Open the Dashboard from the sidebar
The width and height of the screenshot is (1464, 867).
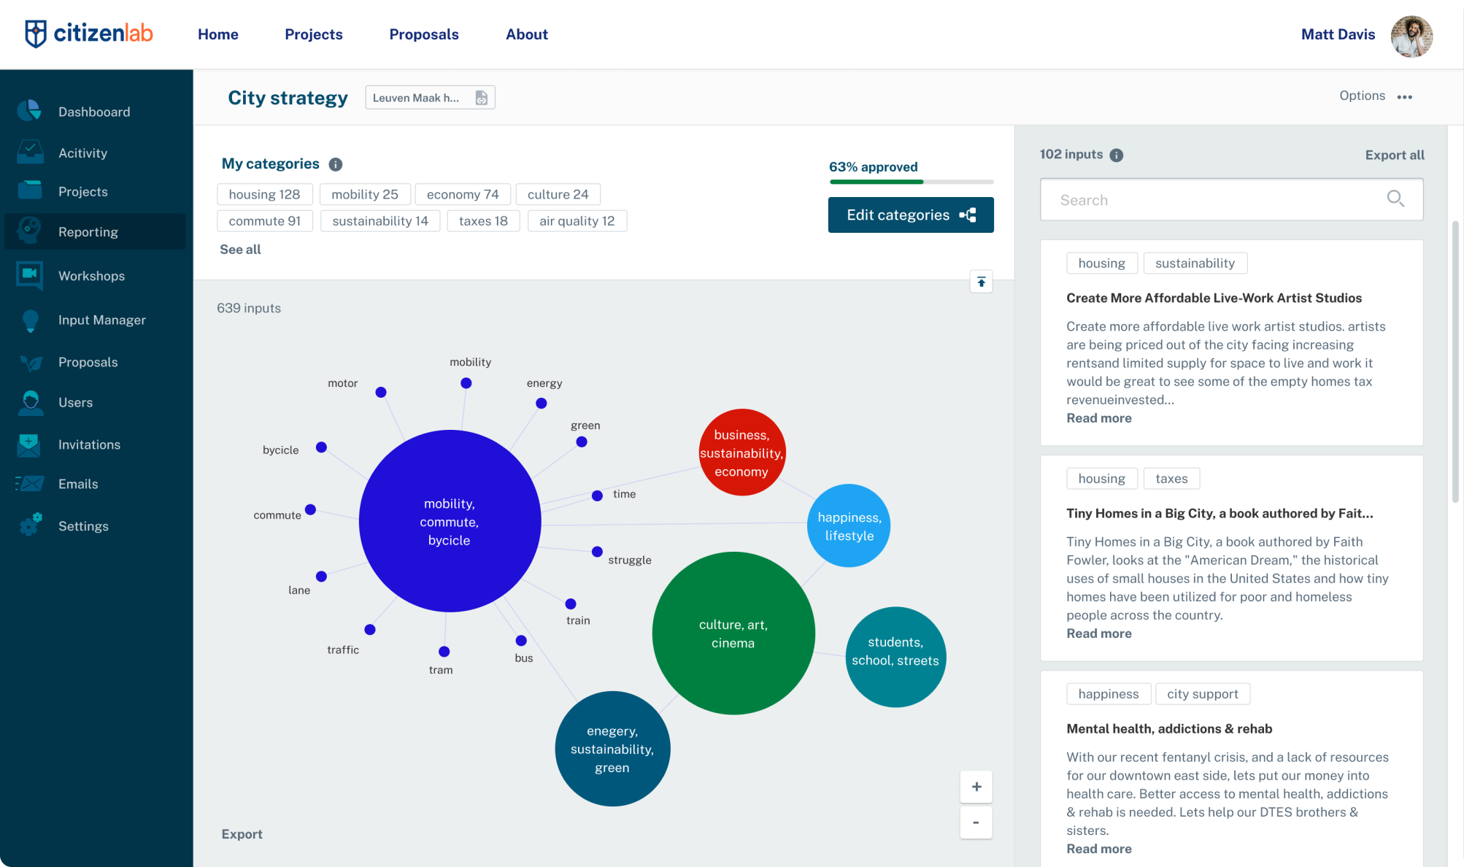(94, 111)
